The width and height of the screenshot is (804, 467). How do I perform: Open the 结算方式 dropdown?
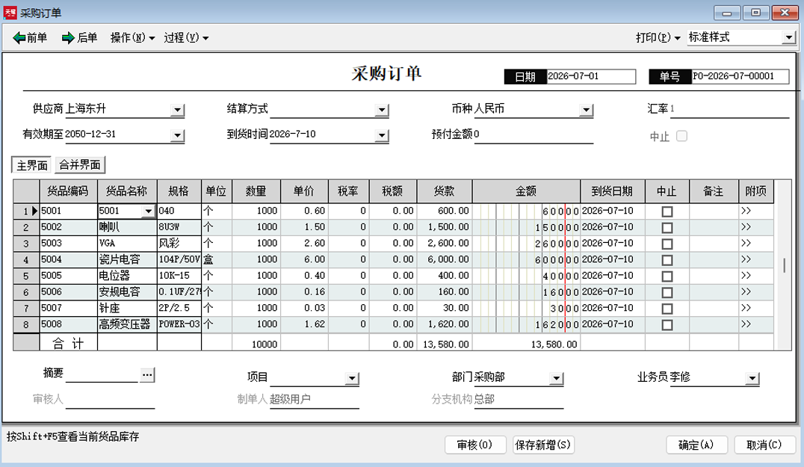[382, 110]
